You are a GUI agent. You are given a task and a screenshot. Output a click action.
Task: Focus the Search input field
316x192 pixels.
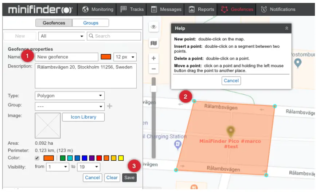(x=114, y=36)
